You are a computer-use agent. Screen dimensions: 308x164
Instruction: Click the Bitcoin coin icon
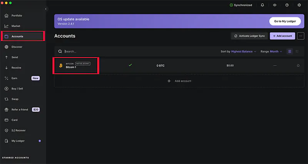[x=60, y=66]
